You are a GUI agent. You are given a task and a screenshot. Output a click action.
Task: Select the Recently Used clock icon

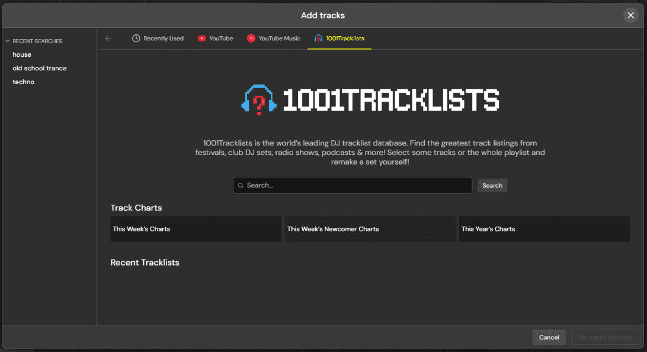[136, 38]
